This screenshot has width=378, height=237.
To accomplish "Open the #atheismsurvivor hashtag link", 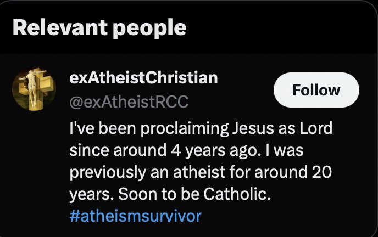I will (135, 216).
